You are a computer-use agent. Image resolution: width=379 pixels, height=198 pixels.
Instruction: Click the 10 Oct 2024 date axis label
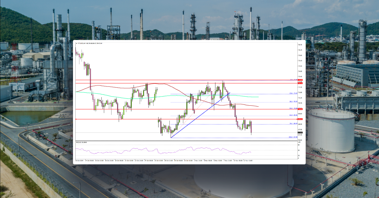click(x=78, y=160)
